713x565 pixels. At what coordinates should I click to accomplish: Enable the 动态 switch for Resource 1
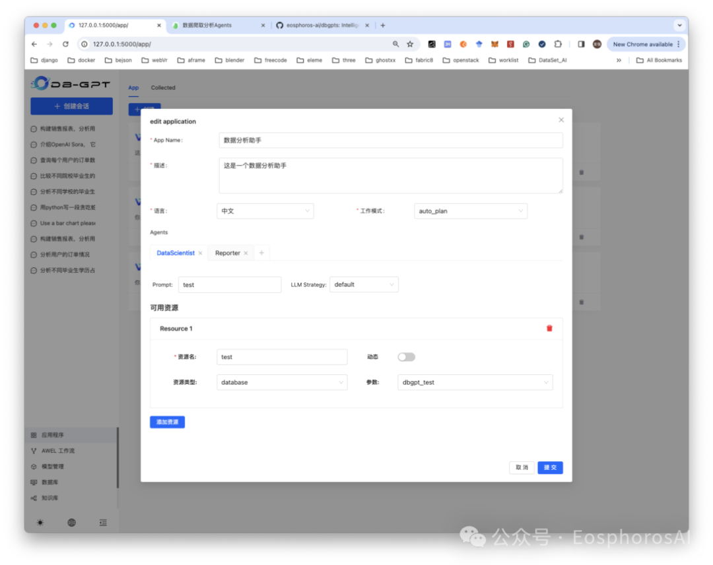coord(406,356)
